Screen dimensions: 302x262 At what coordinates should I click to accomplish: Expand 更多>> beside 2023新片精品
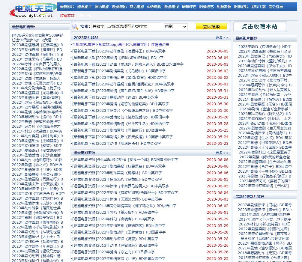coord(222,38)
